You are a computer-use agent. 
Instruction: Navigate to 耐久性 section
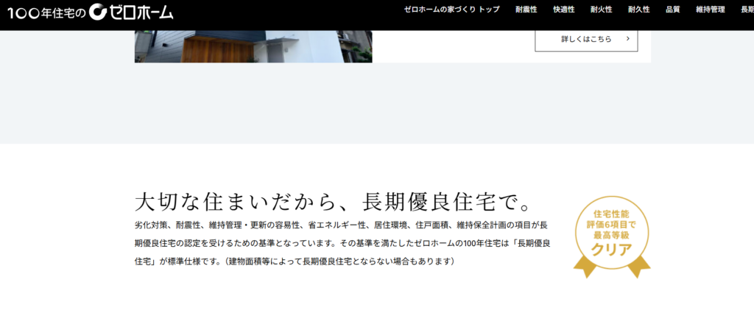click(638, 10)
